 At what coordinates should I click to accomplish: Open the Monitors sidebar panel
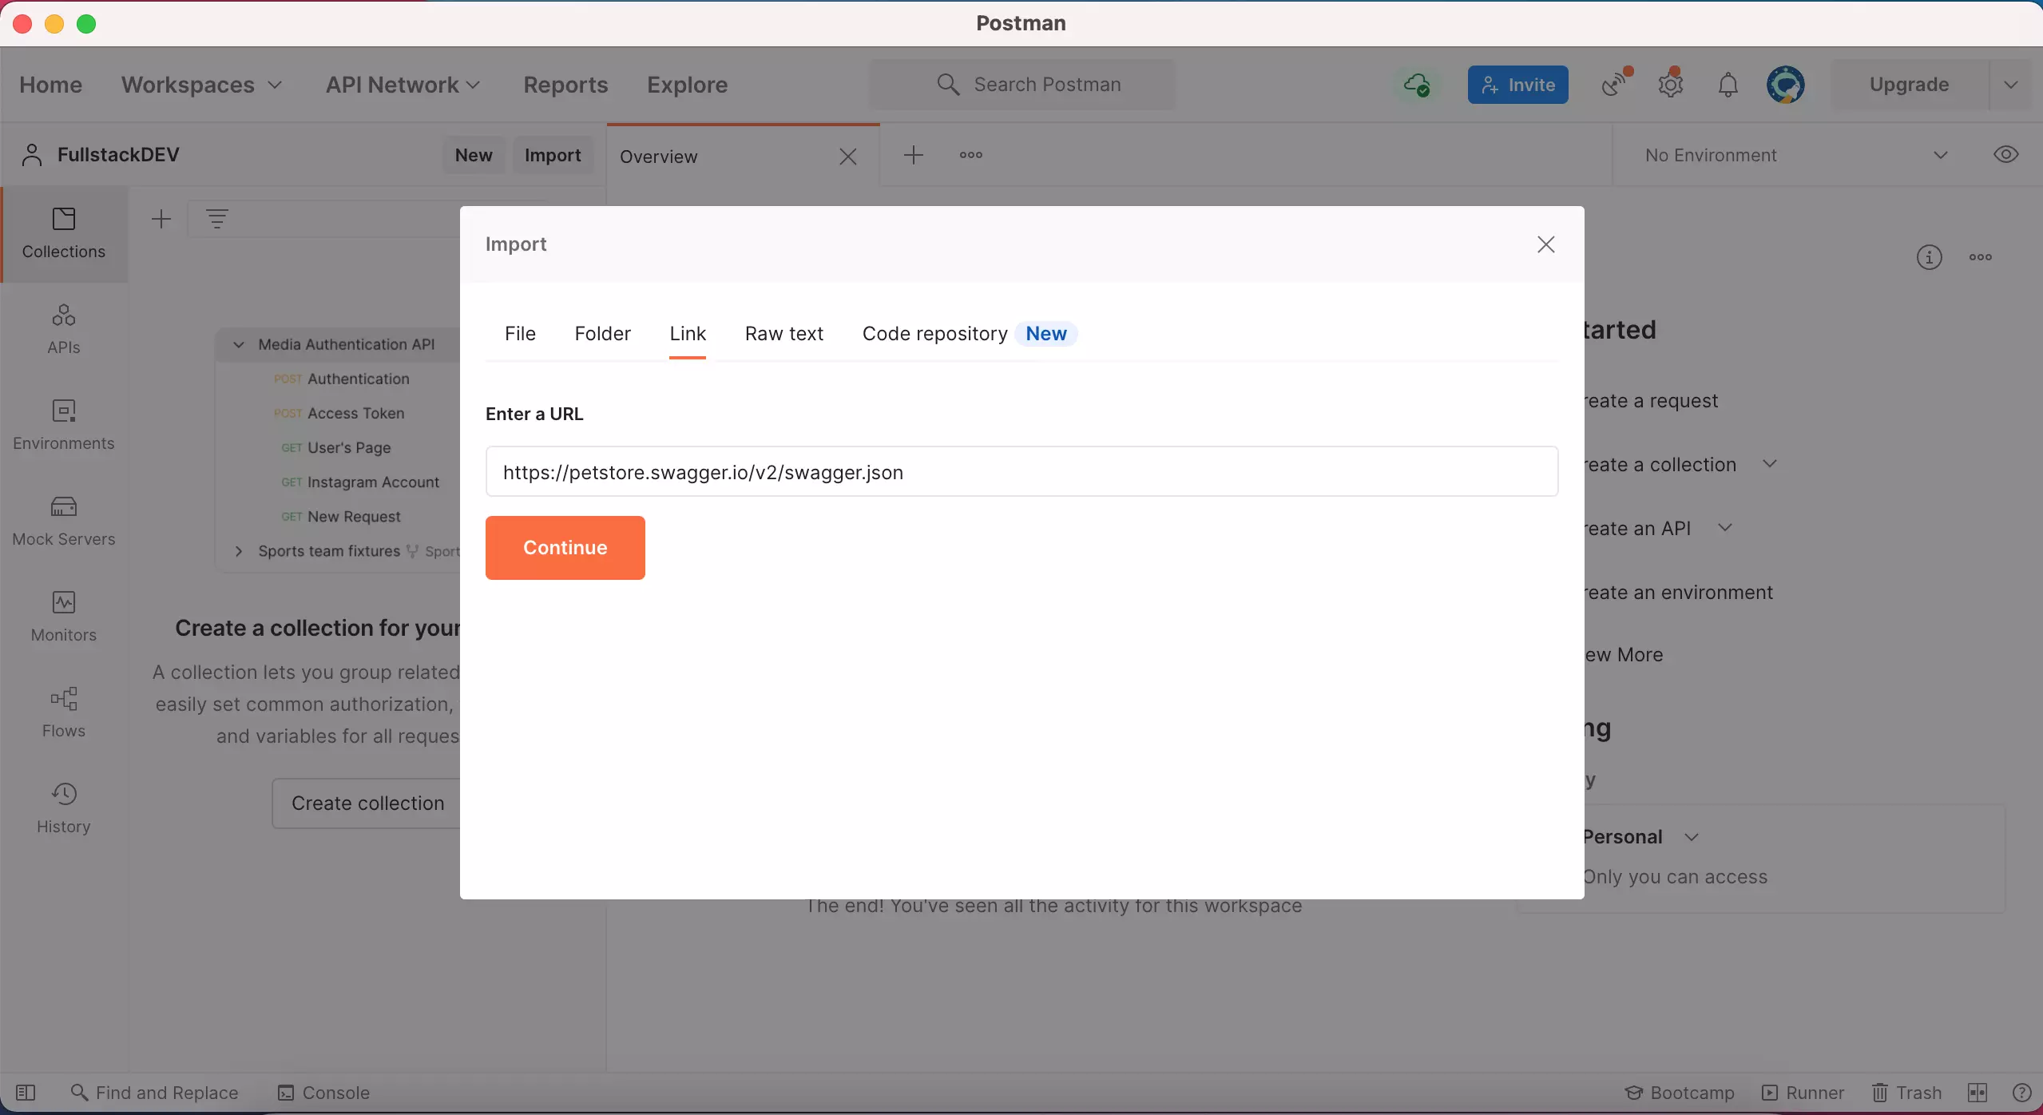coord(64,617)
